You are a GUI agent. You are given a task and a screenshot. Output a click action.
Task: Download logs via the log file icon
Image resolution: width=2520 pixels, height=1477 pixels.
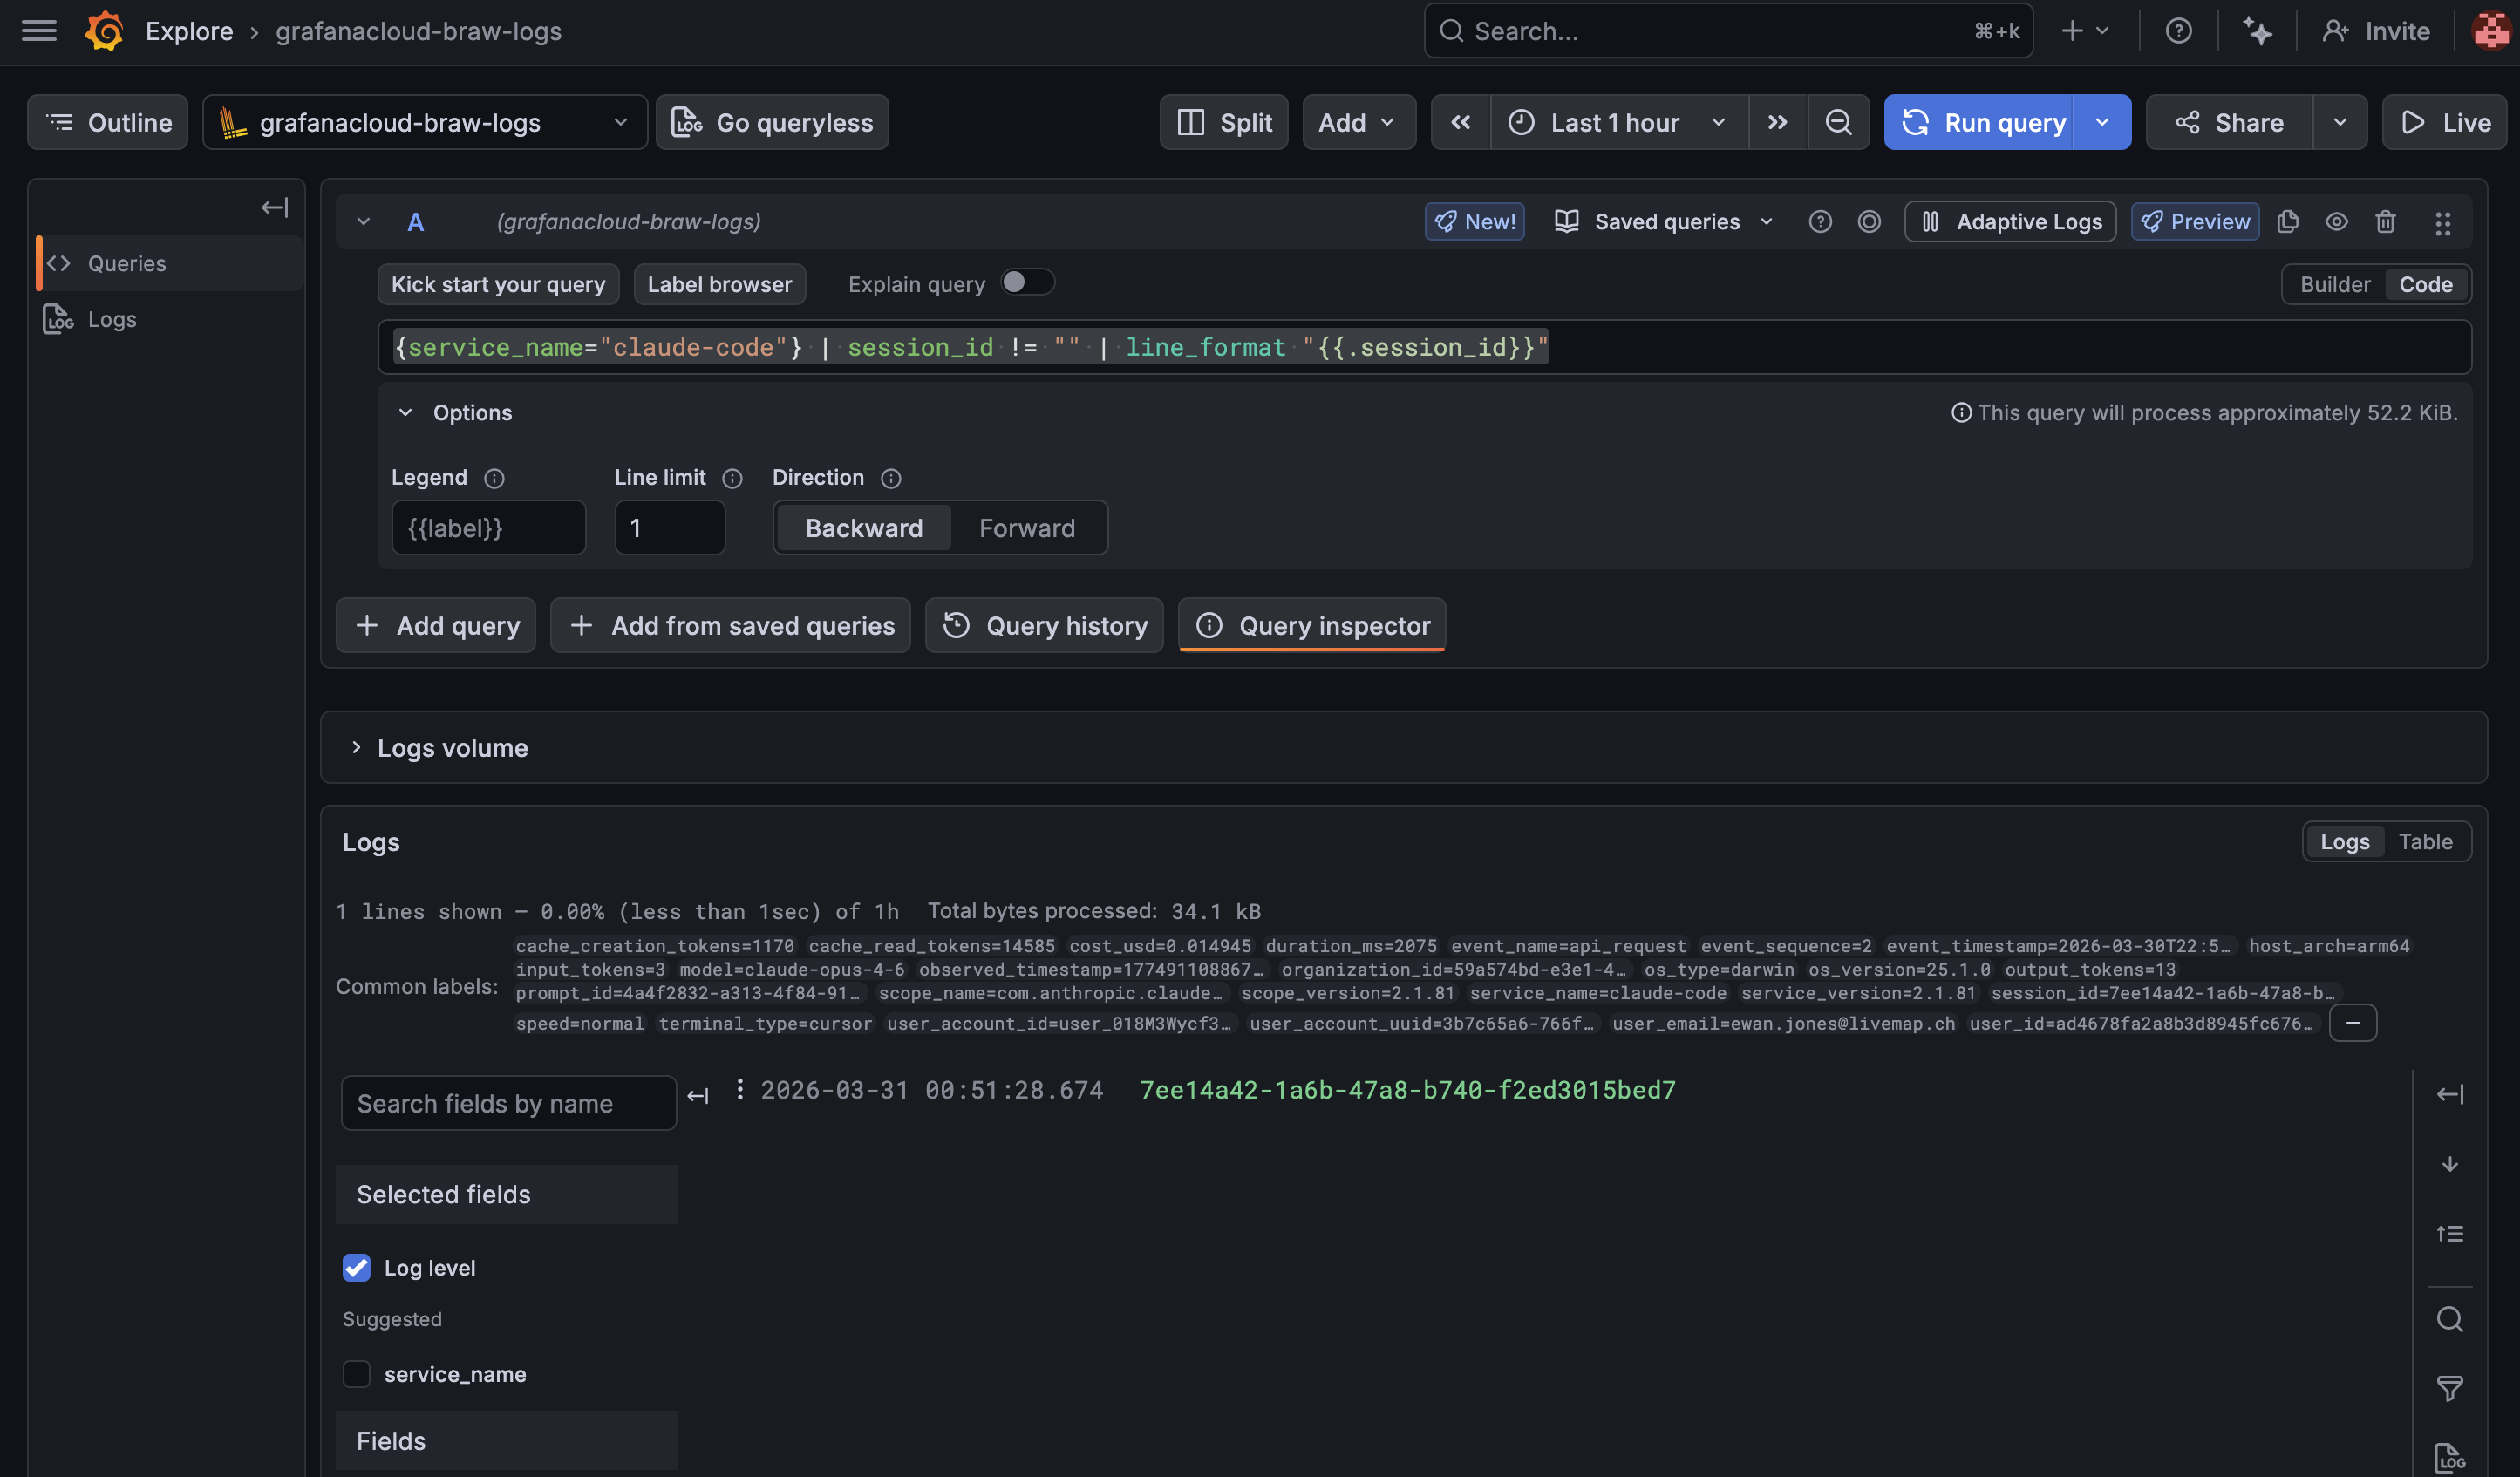(2450, 1456)
